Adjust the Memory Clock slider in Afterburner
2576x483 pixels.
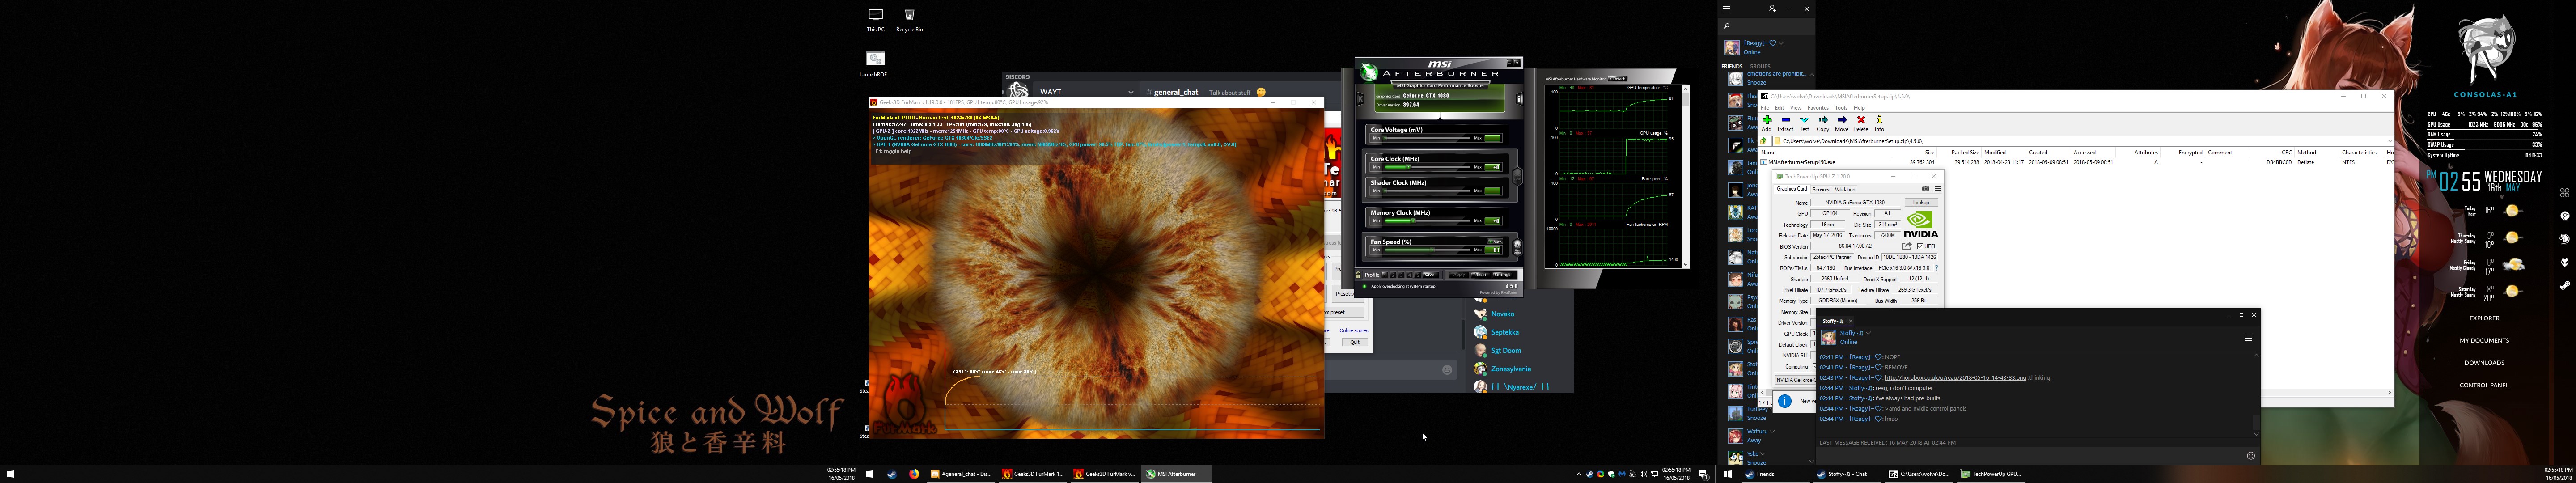pos(1428,221)
